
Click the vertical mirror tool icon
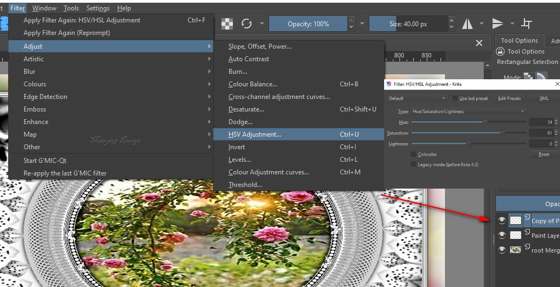pyautogui.click(x=498, y=24)
